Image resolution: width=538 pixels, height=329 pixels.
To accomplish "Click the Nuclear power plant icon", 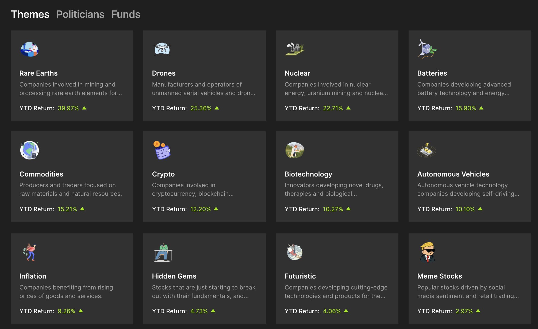I will (x=294, y=49).
